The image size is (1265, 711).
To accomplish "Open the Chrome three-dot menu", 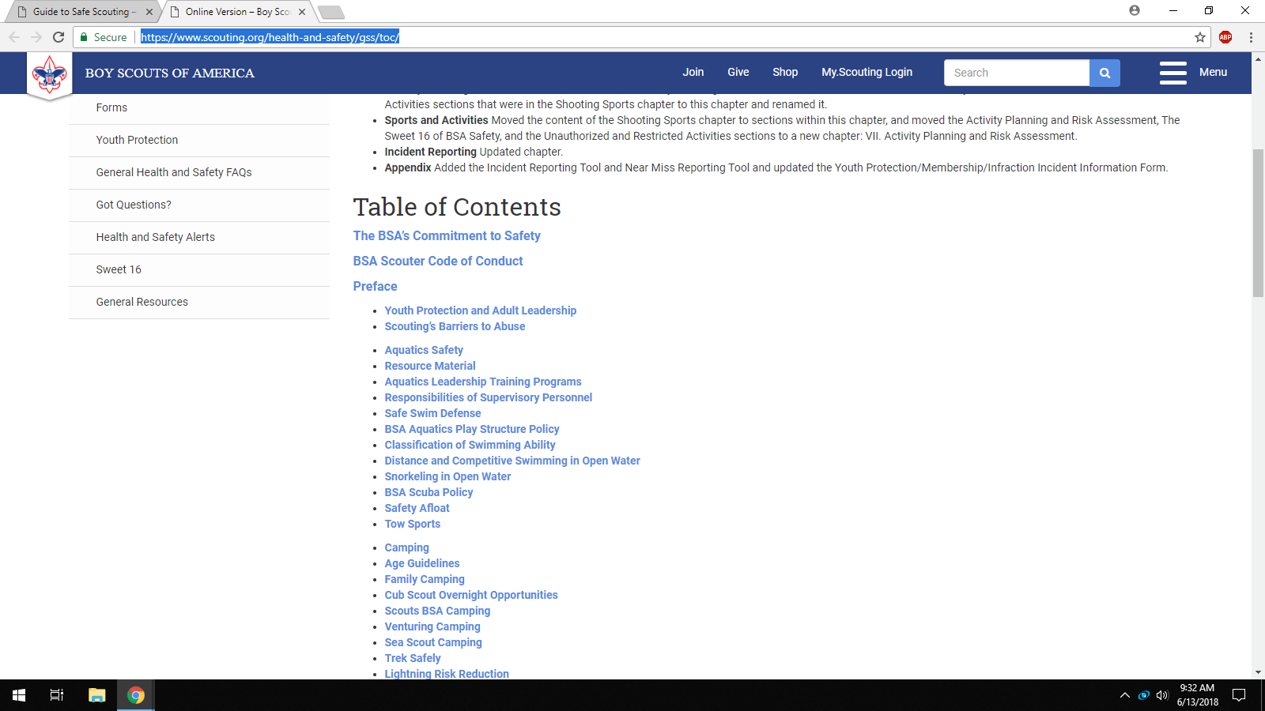I will (1251, 37).
